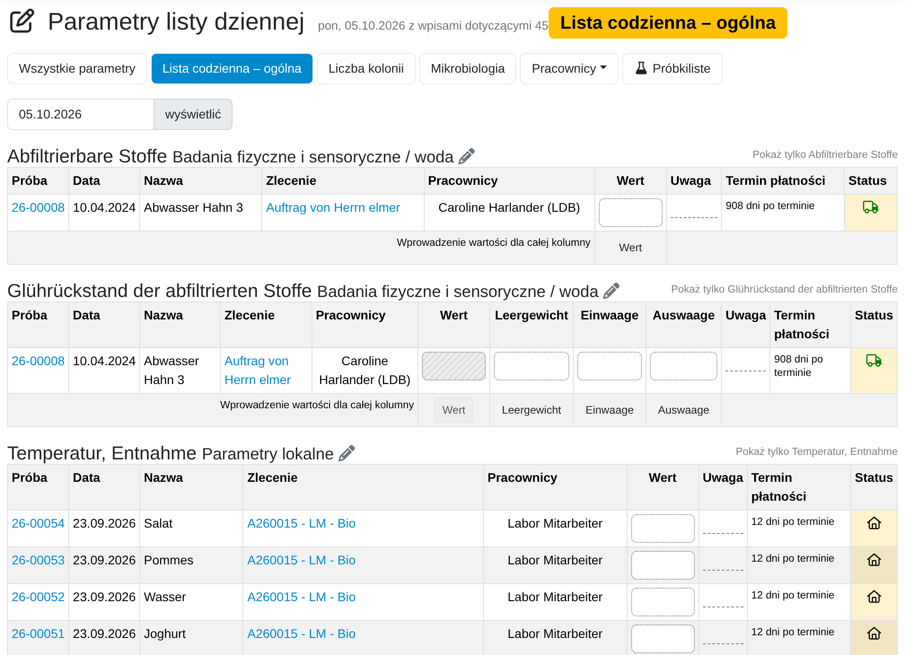Click the column-wide Leergewicht field

click(531, 410)
